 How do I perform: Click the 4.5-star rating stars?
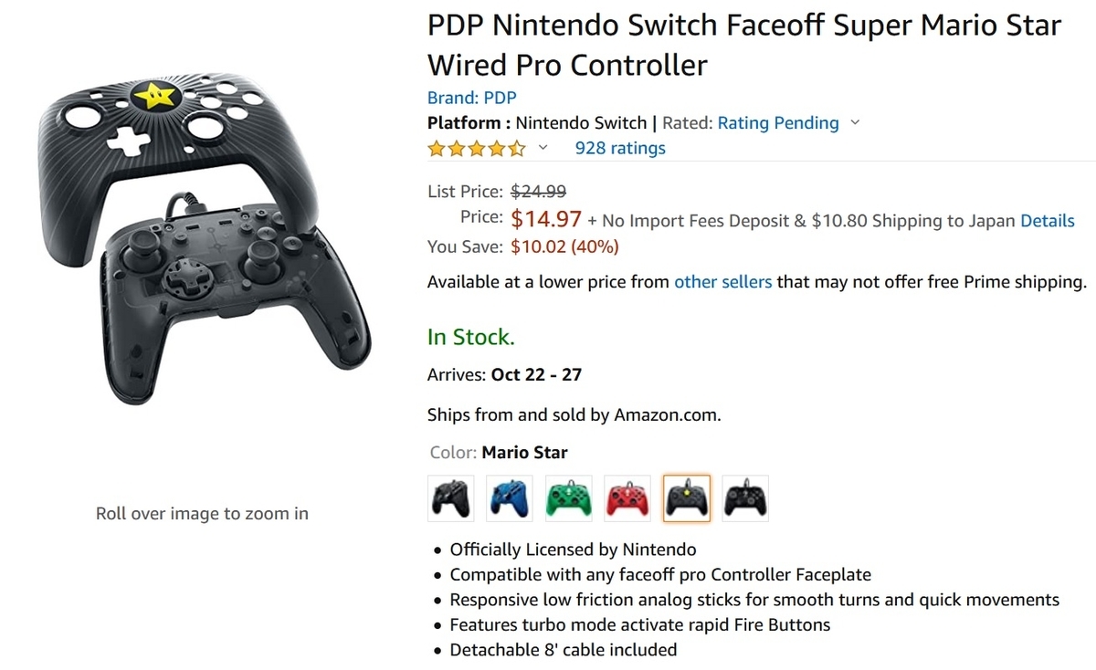pos(476,147)
